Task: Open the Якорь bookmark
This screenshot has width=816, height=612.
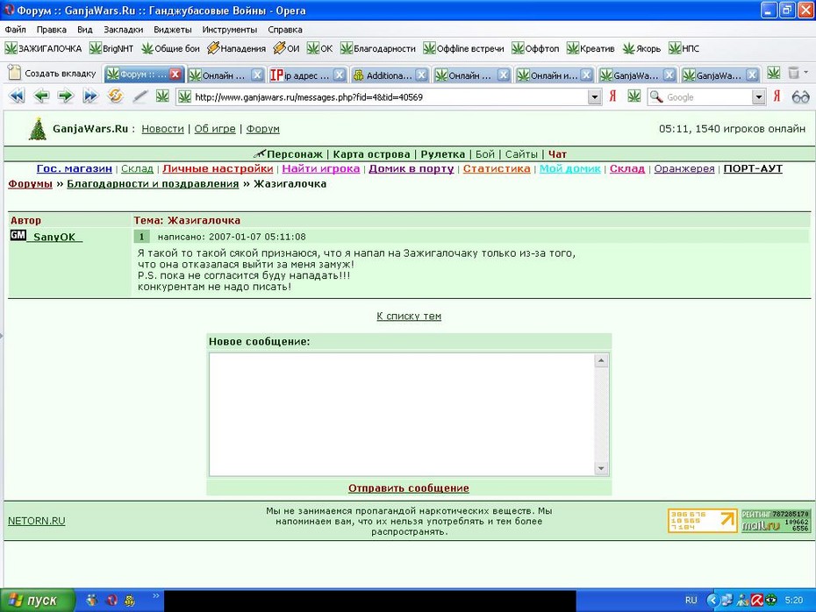Action: [641, 49]
